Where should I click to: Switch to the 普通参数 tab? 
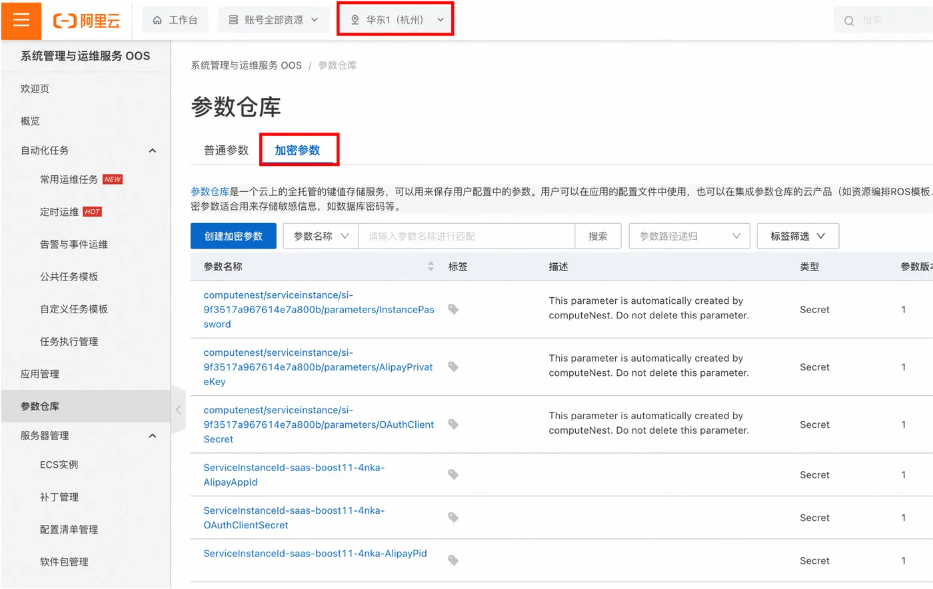click(x=226, y=150)
